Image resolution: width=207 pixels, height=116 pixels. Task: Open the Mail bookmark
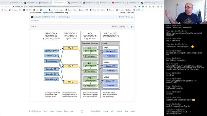pos(36,10)
